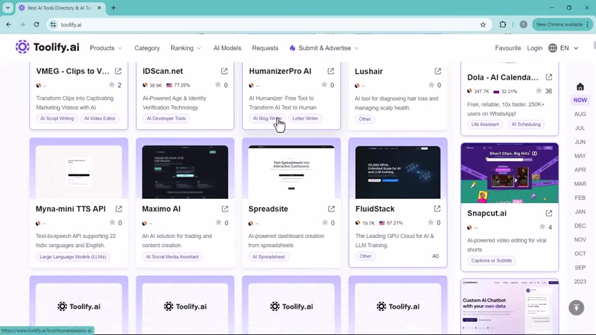Click the AI Scheduling tag
Viewport: 596px width, 335px height.
coord(526,124)
